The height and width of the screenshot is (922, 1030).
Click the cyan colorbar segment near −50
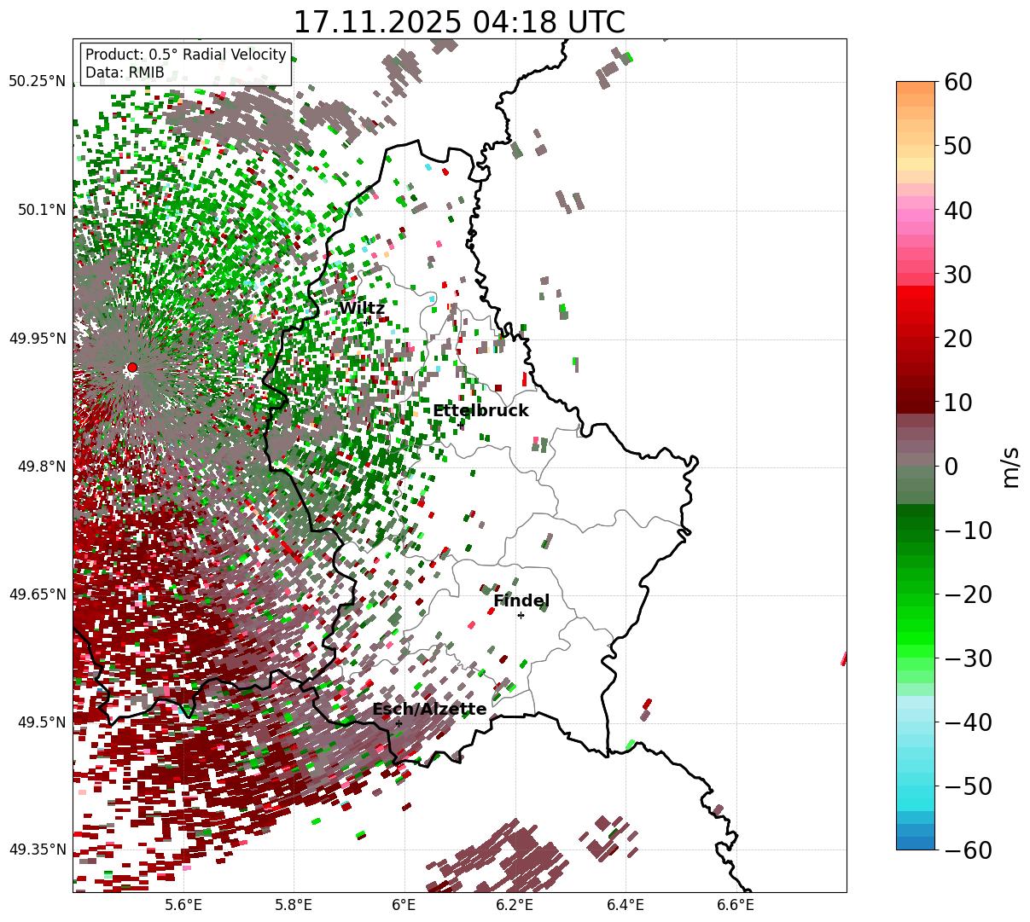tap(916, 793)
